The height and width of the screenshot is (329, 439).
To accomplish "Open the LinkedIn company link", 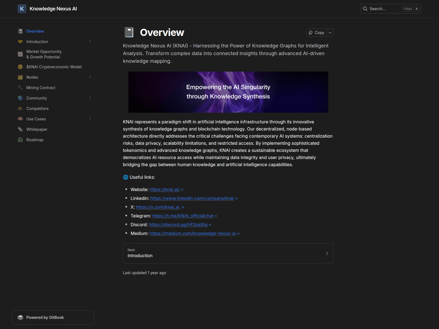I will tap(192, 198).
